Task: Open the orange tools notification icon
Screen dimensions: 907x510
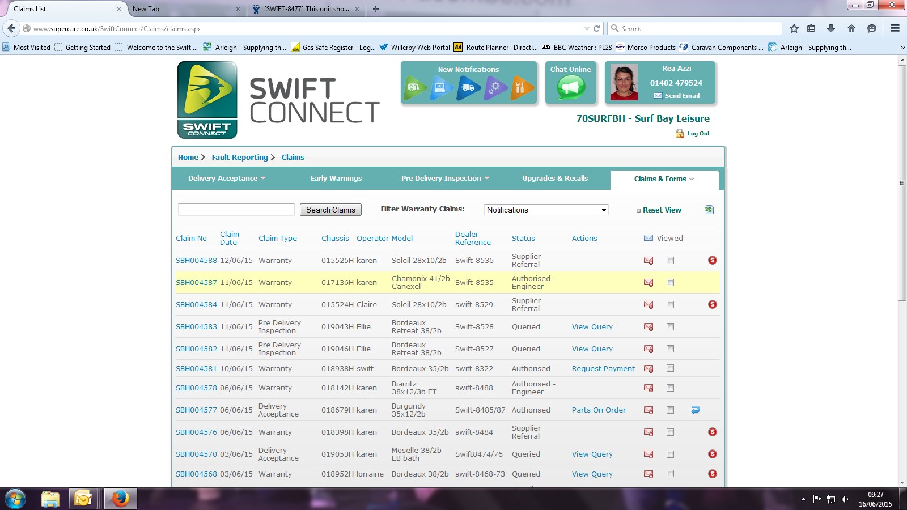Action: [522, 88]
